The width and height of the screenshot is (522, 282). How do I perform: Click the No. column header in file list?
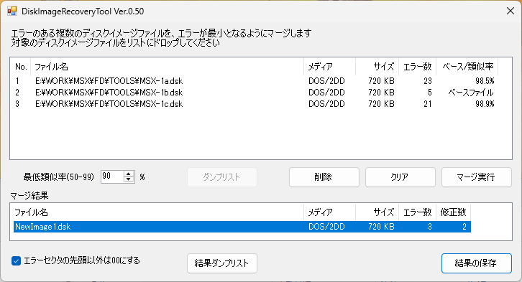pyautogui.click(x=22, y=67)
